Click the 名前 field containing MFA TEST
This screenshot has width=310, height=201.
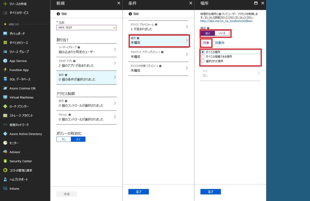point(86,28)
